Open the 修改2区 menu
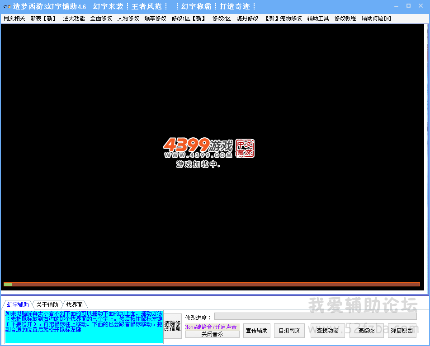The height and width of the screenshot is (346, 430). coord(222,19)
